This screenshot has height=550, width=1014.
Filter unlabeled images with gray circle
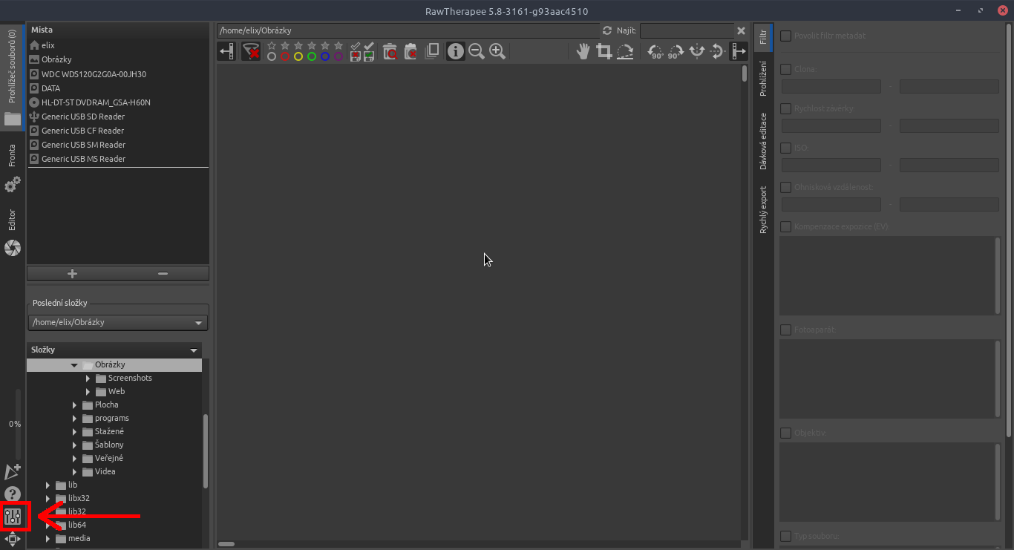pos(272,56)
